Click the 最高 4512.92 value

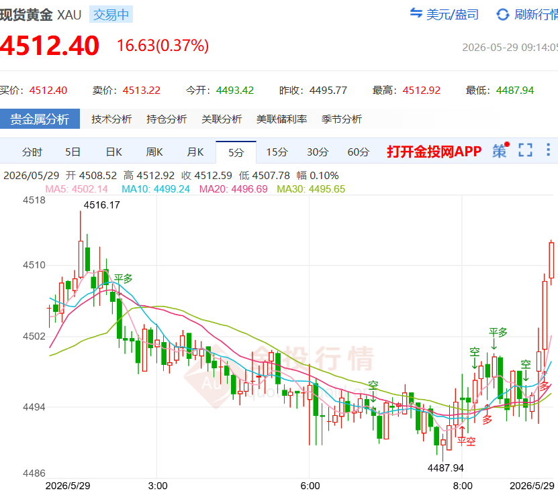point(421,91)
